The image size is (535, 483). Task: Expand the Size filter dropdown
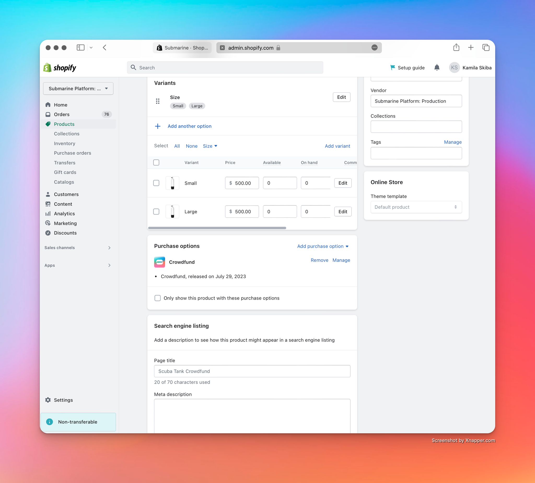[210, 146]
